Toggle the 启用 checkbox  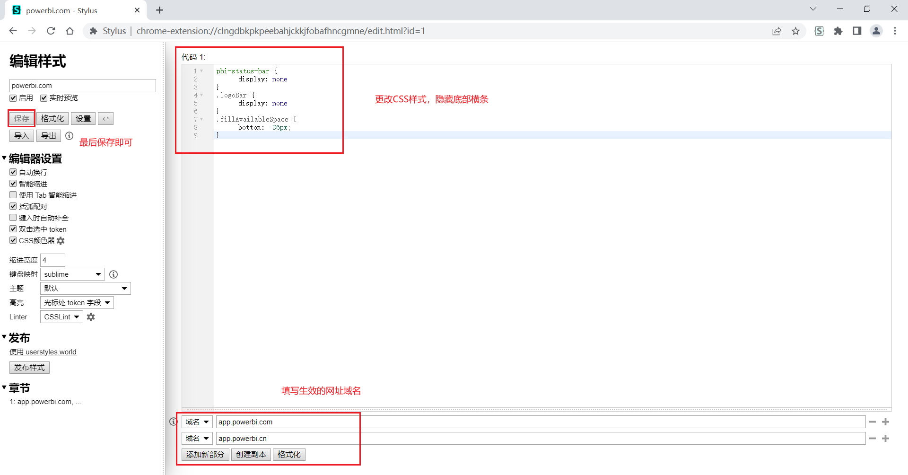[x=13, y=98]
